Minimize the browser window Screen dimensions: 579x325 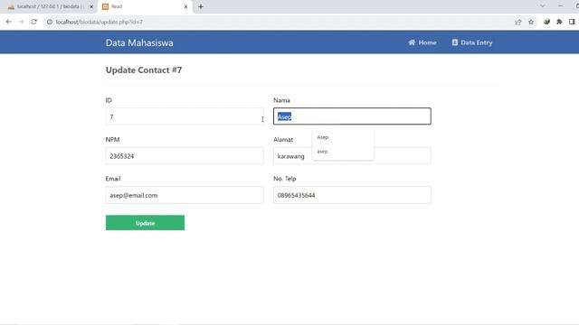click(561, 6)
